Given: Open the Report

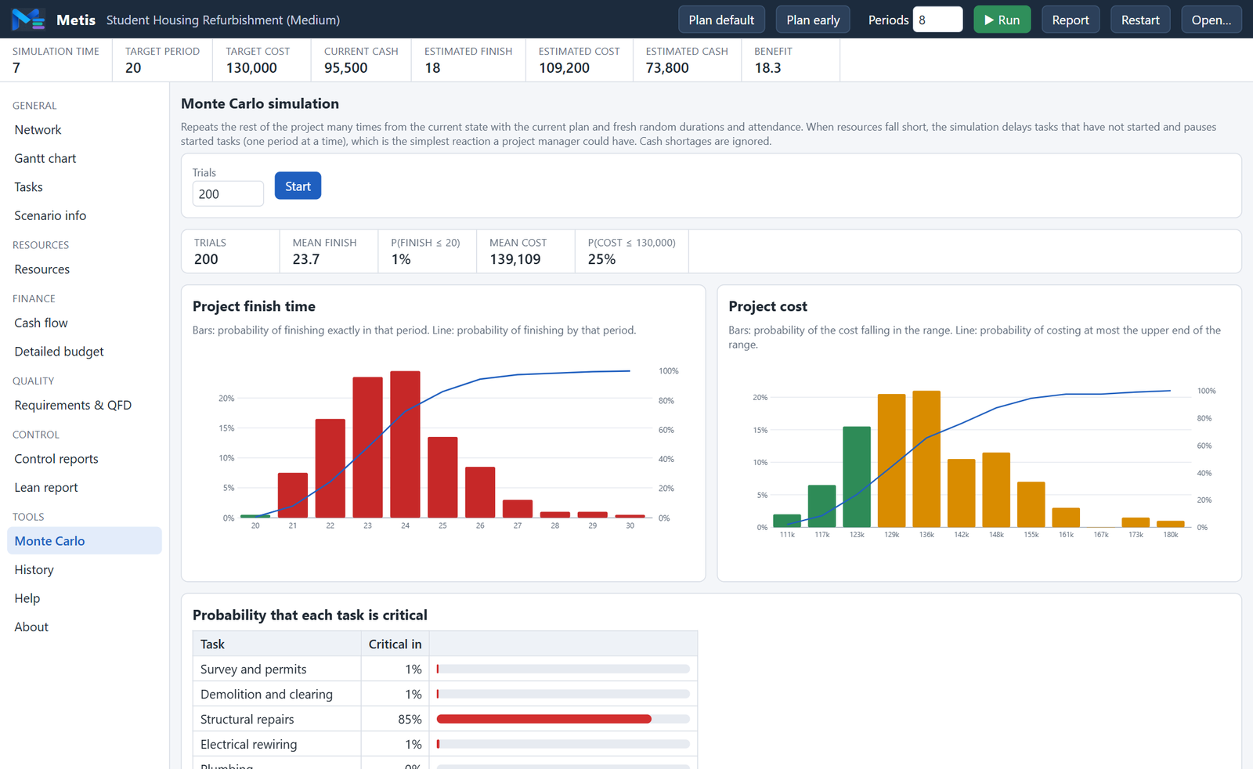Looking at the screenshot, I should (x=1071, y=20).
